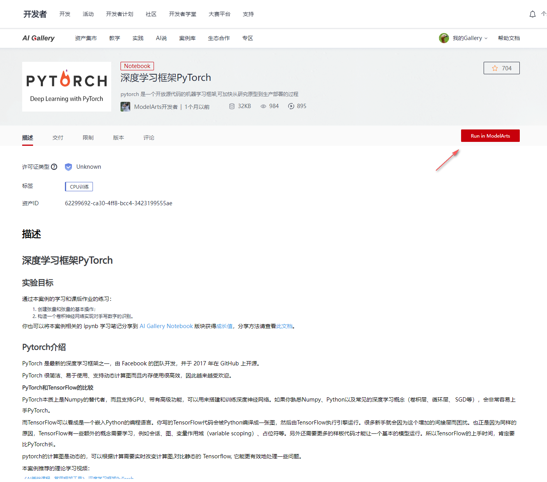This screenshot has width=547, height=482.
Task: Click the CPU训练 tag
Action: click(x=79, y=187)
